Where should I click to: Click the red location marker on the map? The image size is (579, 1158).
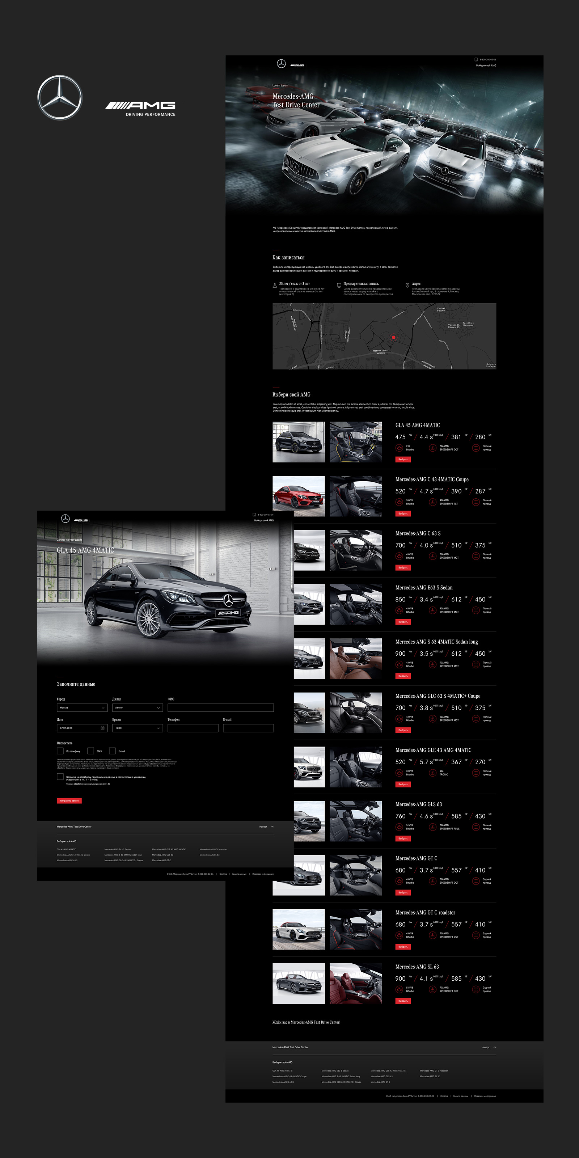(393, 337)
